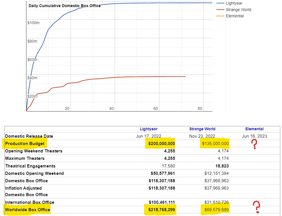
Task: Click the Daily Cumulative Domestic Box Office title
Action: 64,6
